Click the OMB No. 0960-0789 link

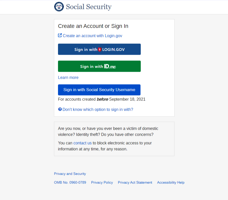click(70, 182)
